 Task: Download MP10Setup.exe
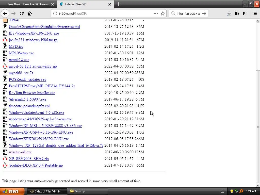[21, 53]
